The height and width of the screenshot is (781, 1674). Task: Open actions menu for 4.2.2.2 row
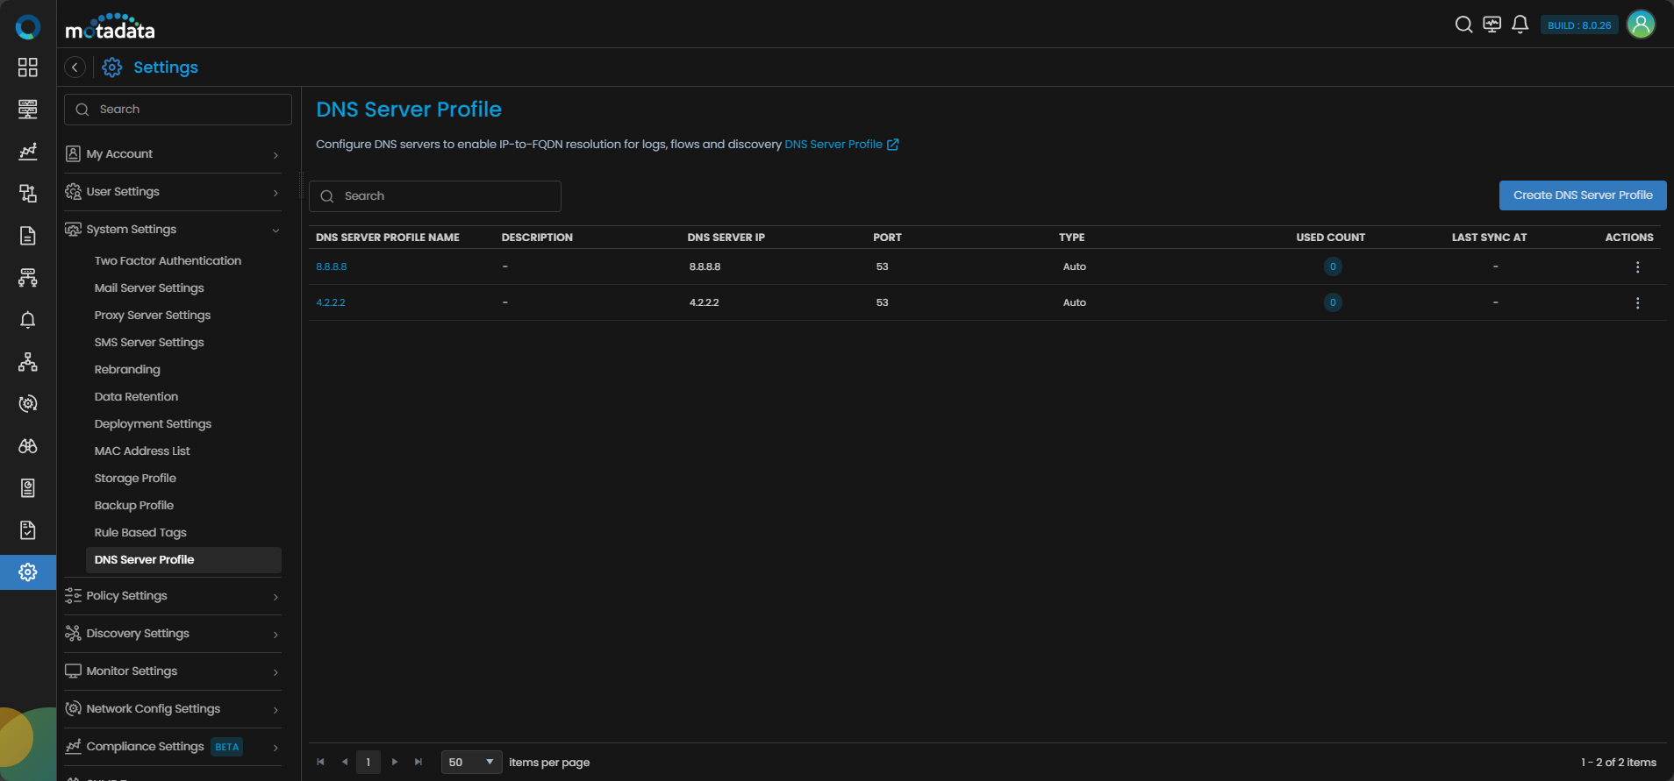pos(1637,303)
